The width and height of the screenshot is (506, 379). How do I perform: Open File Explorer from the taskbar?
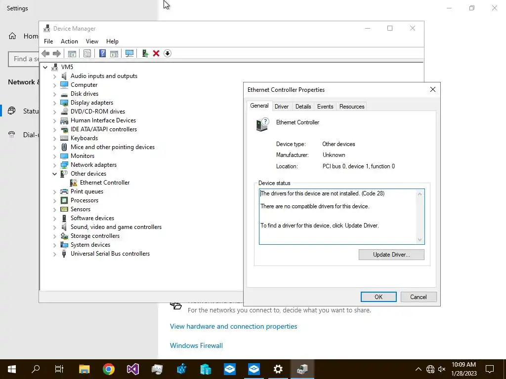84,369
